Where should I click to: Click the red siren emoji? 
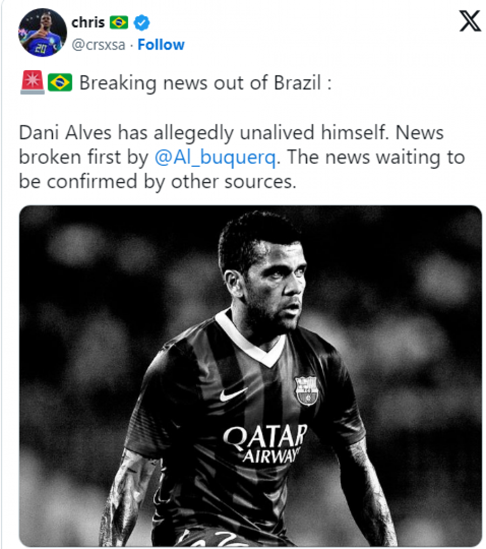pos(32,82)
